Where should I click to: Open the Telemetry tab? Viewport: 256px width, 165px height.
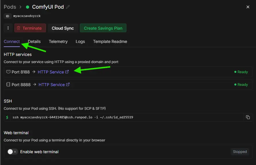pos(58,41)
